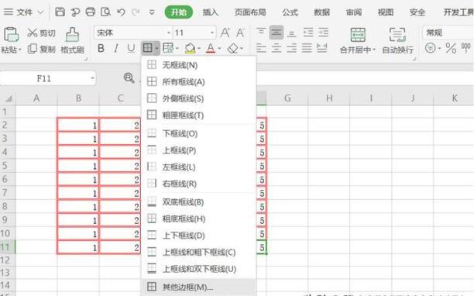Open Print Preview icon
Viewport: 474px width, 296px height.
tap(105, 12)
